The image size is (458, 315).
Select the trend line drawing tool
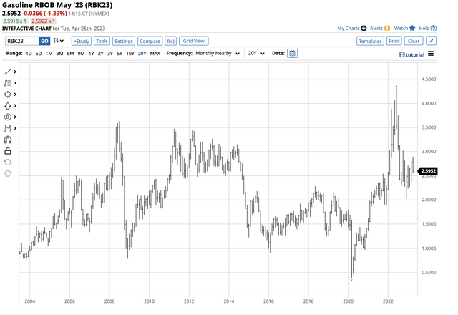pyautogui.click(x=8, y=72)
